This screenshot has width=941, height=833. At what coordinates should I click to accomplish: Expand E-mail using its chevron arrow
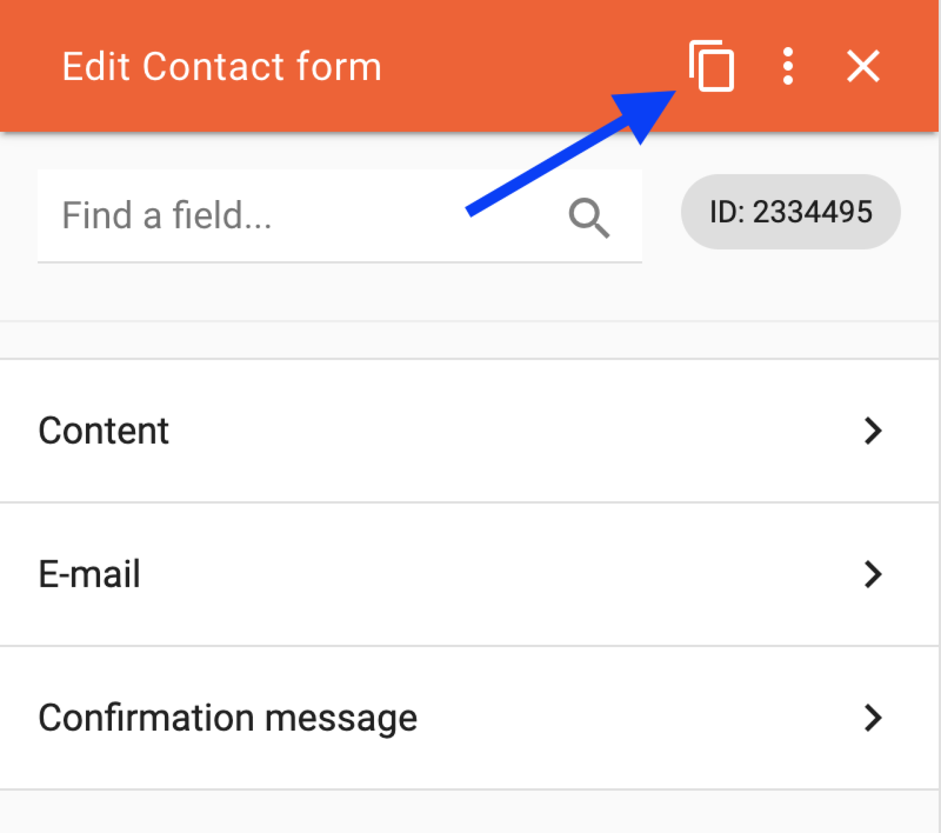tap(873, 575)
